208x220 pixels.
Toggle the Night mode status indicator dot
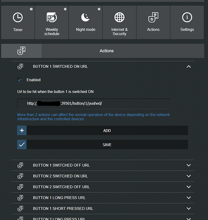click(x=99, y=9)
